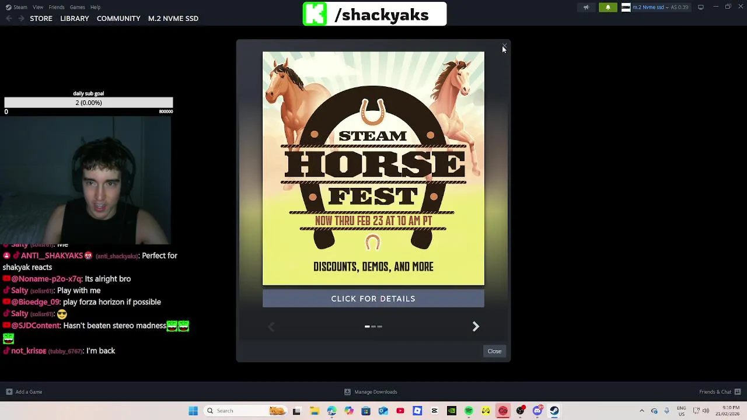Viewport: 747px width, 420px height.
Task: Open Steam announcements megaphone icon
Action: pyautogui.click(x=586, y=7)
